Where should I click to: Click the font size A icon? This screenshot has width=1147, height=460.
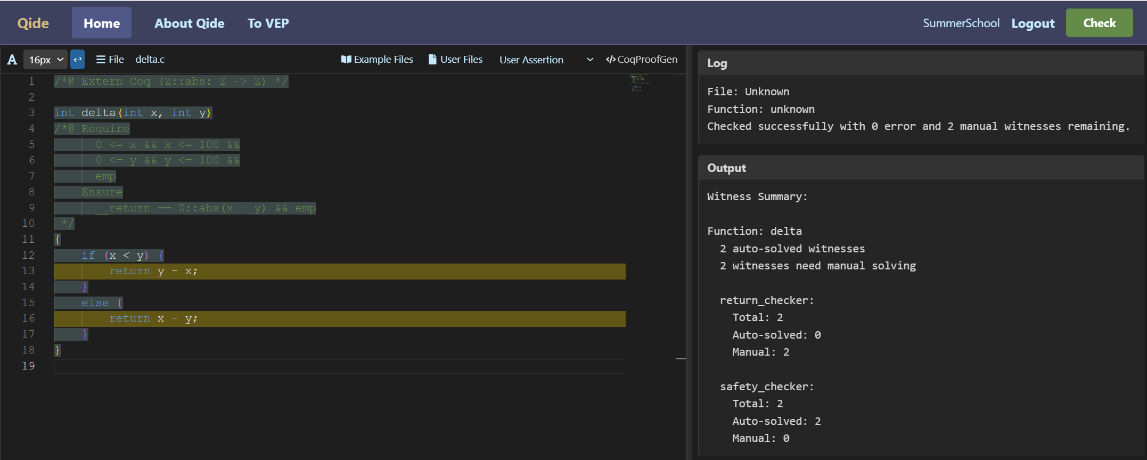pos(12,60)
